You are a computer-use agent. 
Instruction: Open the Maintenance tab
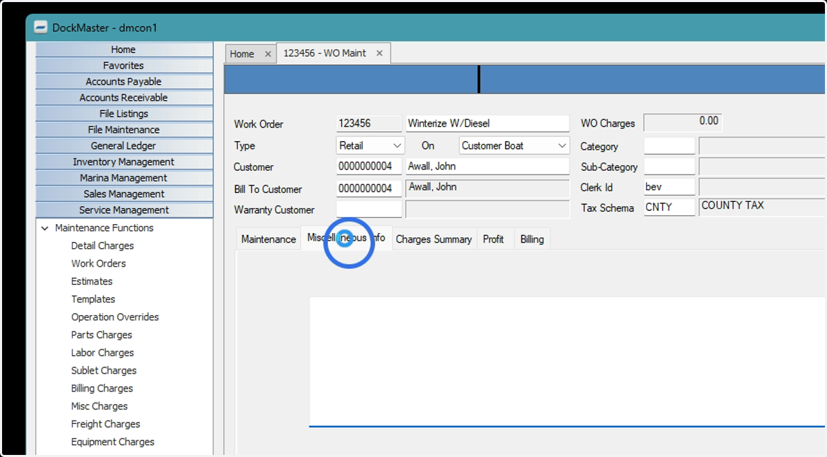click(268, 239)
